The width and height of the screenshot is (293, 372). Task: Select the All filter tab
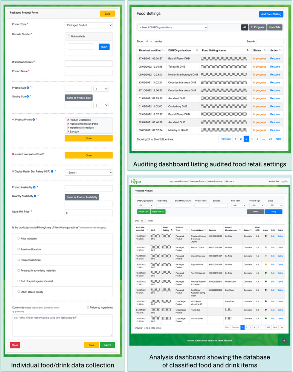[245, 27]
